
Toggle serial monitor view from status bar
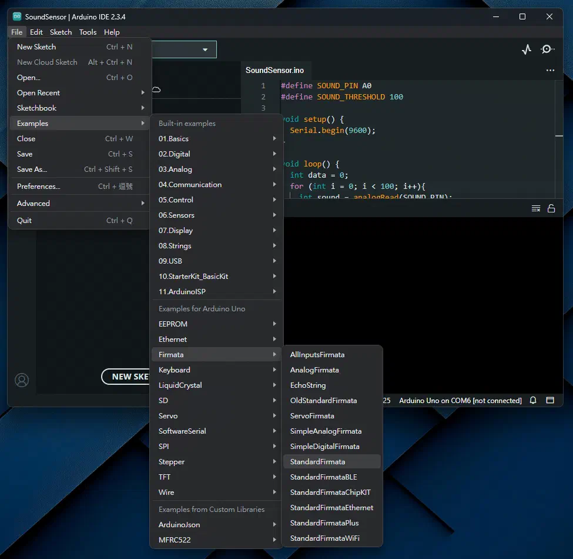[x=549, y=400]
